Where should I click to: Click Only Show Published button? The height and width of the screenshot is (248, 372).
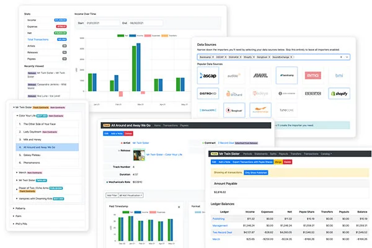point(256,172)
